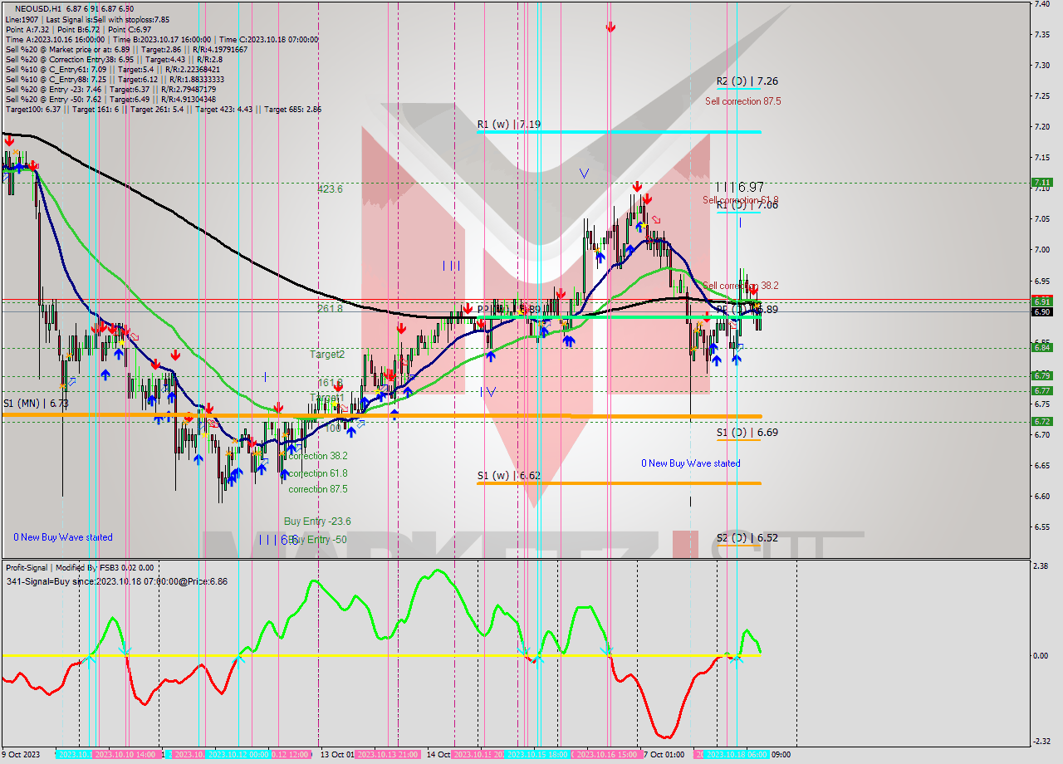The width and height of the screenshot is (1063, 764).
Task: Click the 'Target2' green label
Action: click(x=327, y=355)
